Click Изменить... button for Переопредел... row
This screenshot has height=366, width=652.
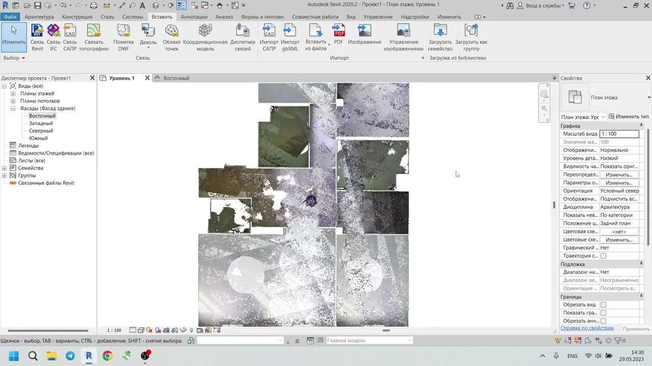pyautogui.click(x=619, y=174)
